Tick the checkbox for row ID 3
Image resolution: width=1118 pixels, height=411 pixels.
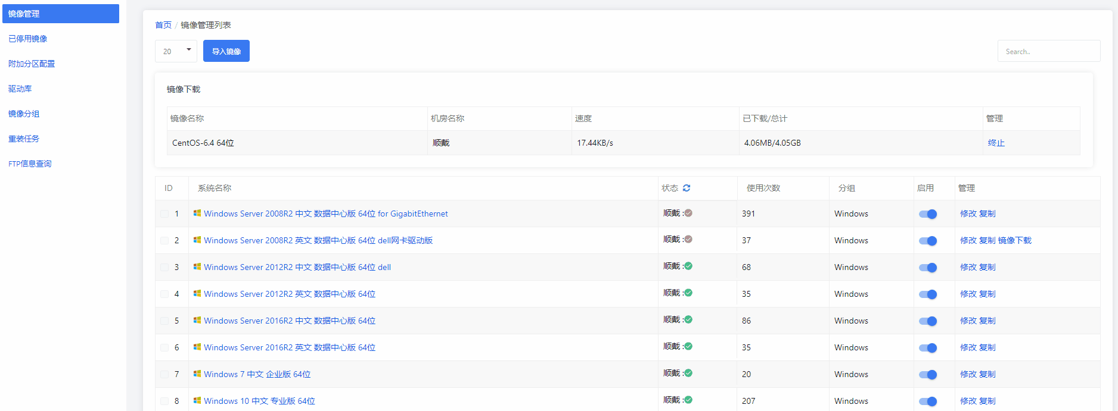click(x=164, y=267)
